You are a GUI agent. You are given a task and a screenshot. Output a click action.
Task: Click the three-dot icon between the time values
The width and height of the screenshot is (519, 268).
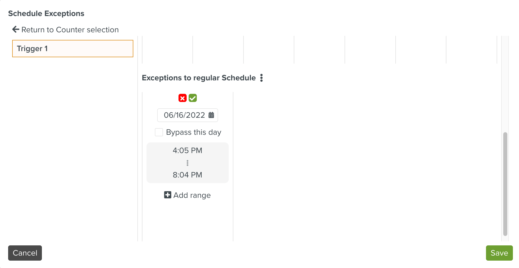pyautogui.click(x=187, y=163)
